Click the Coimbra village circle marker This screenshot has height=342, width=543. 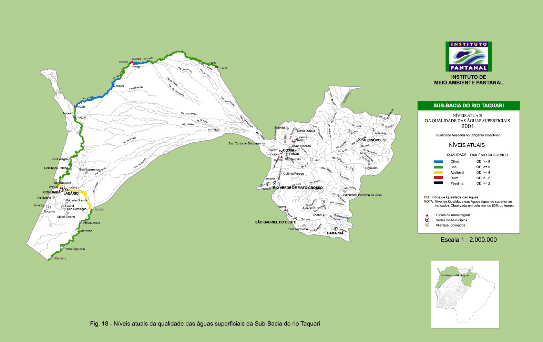tap(52, 258)
